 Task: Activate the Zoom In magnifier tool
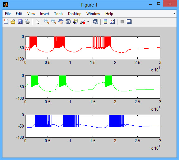point(47,22)
